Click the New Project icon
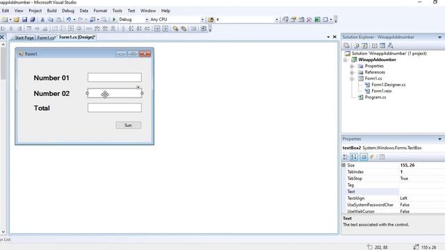 click(5, 19)
